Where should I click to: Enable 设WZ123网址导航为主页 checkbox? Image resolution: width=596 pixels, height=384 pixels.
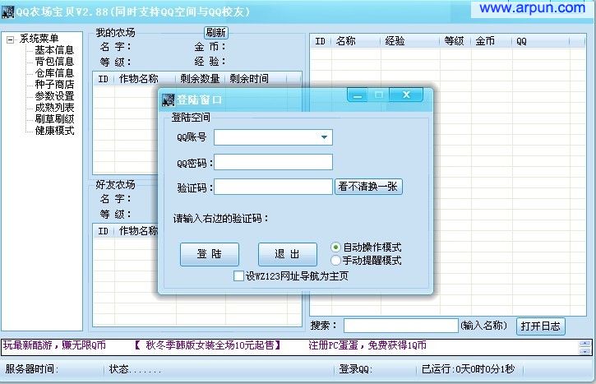tap(238, 276)
